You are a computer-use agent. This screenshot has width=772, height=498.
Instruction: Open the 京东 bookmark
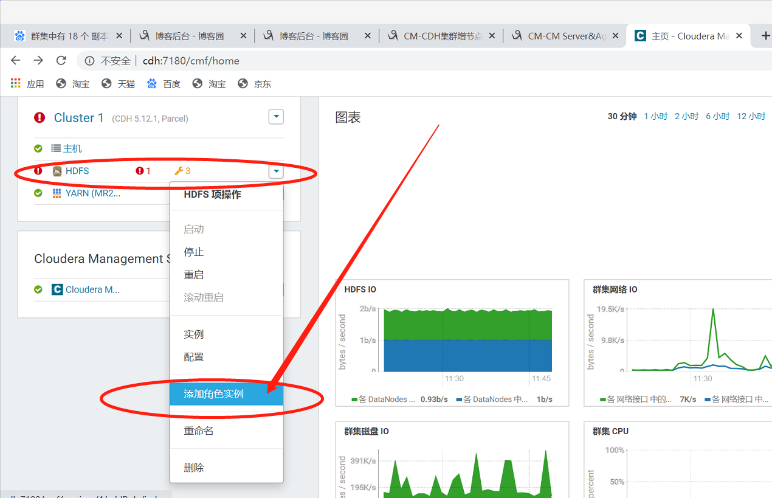pos(255,84)
